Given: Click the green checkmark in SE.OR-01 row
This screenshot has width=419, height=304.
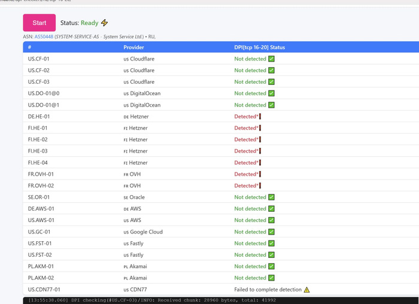Looking at the screenshot, I should [x=271, y=197].
